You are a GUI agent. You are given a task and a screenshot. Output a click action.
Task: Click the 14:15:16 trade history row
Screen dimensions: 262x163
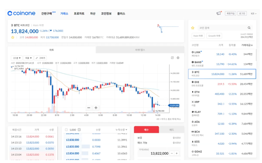pyautogui.click(x=32, y=136)
